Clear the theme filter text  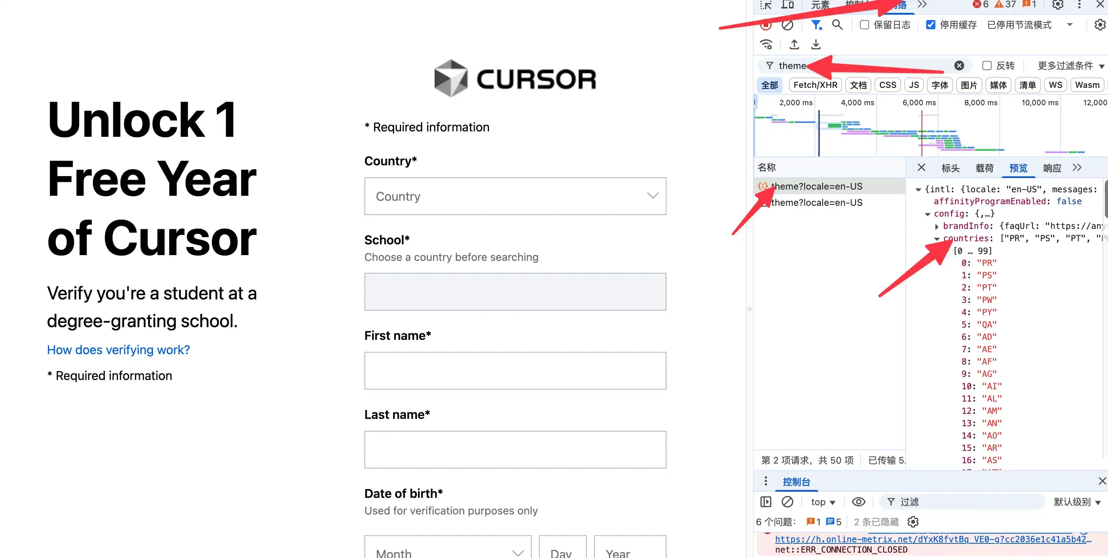tap(959, 66)
